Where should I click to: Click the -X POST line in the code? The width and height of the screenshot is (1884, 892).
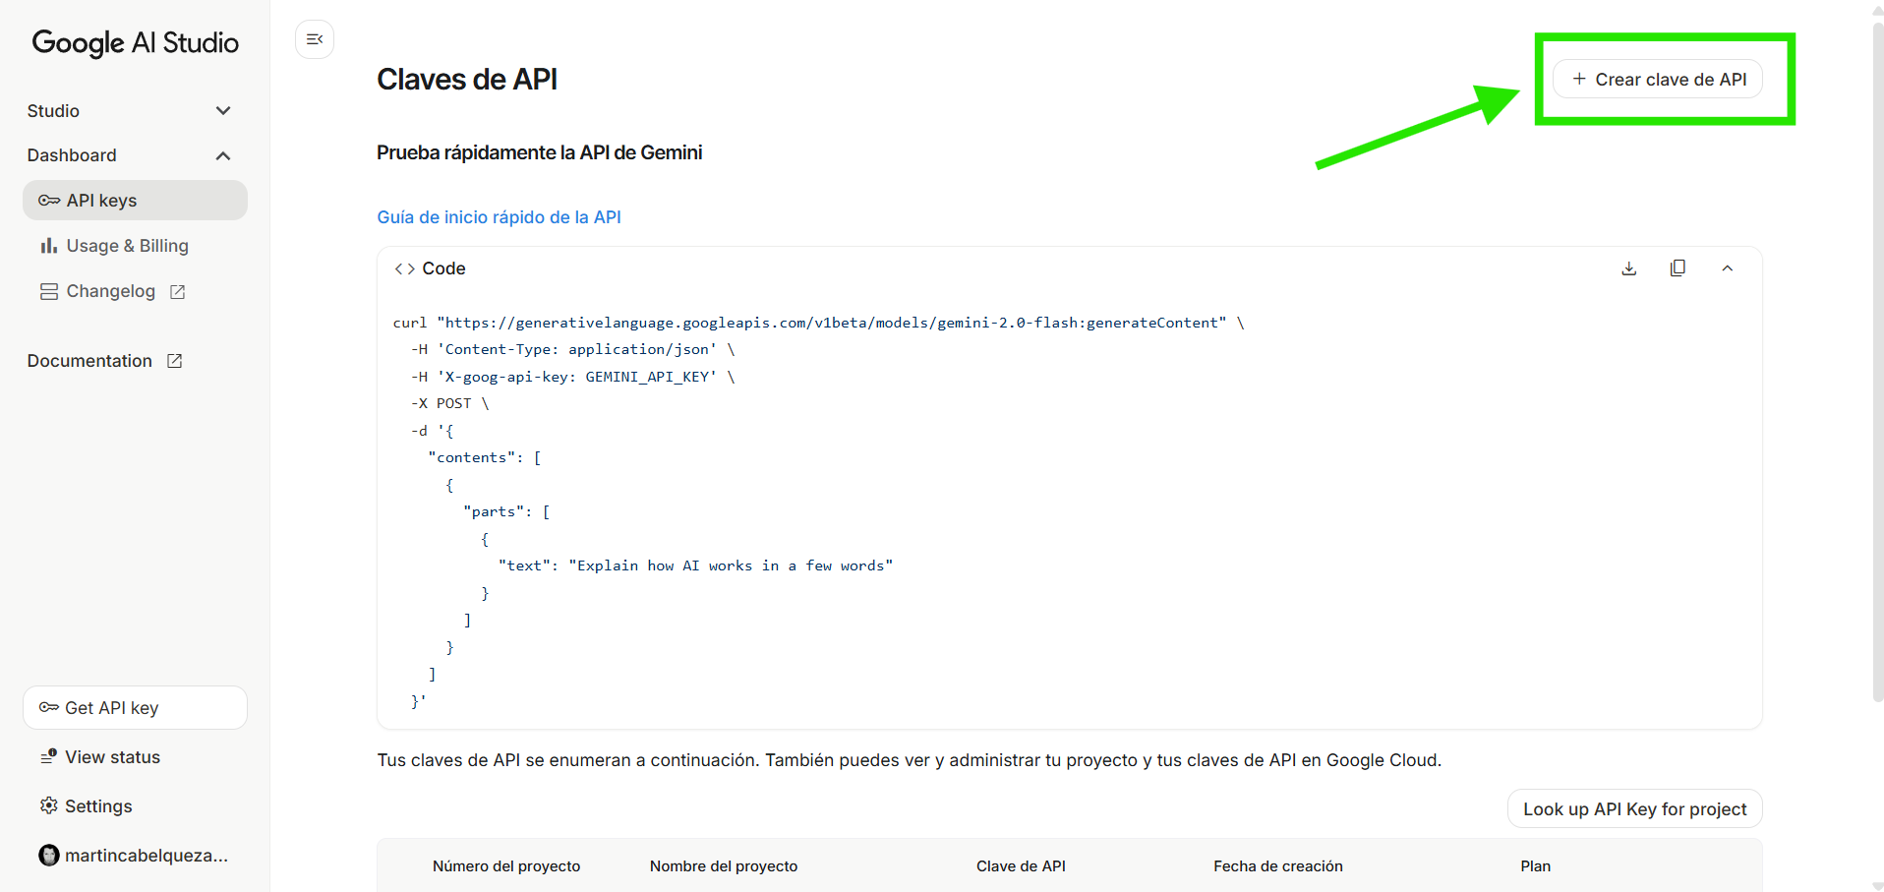tap(450, 403)
